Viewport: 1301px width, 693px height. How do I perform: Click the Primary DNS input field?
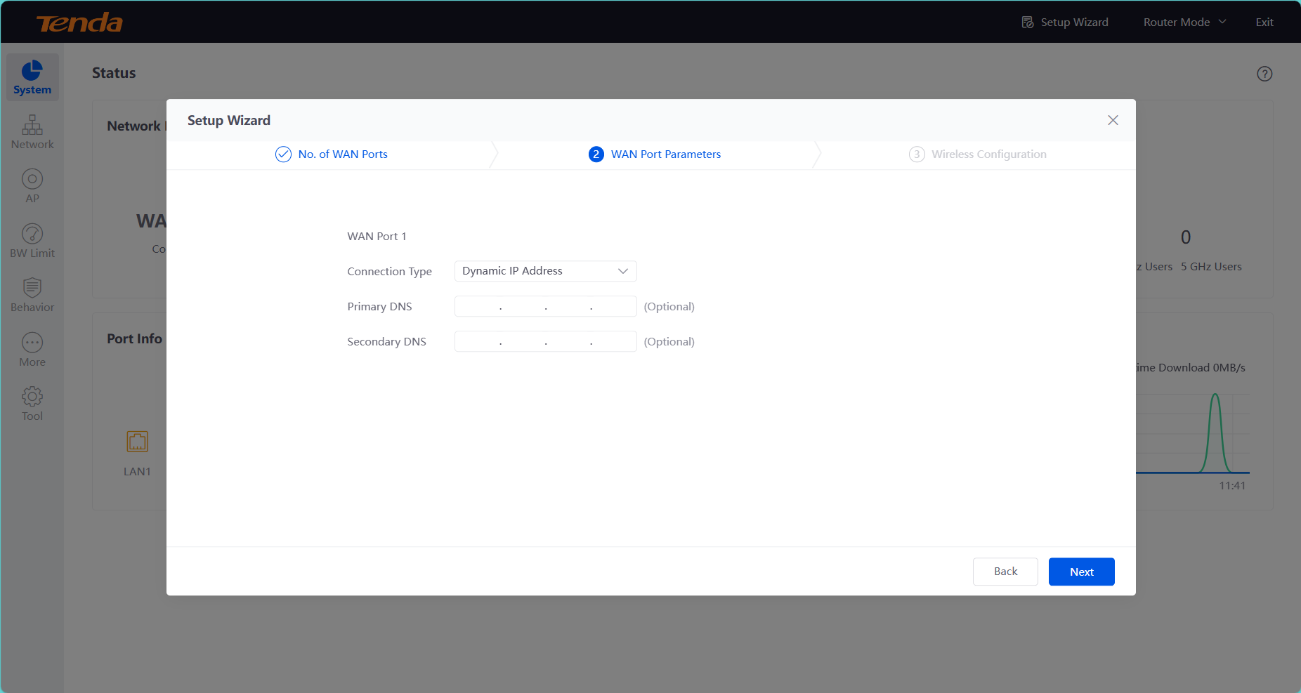[x=545, y=307]
